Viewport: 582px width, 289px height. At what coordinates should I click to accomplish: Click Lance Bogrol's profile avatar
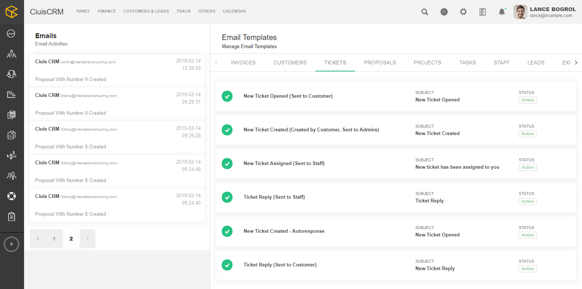tap(520, 12)
